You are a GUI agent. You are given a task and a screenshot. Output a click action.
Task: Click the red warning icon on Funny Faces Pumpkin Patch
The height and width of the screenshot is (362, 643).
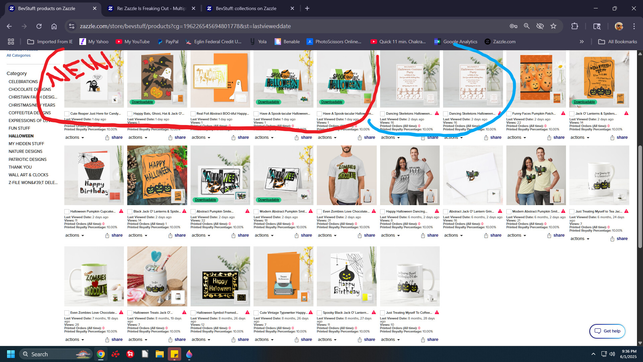click(x=563, y=113)
